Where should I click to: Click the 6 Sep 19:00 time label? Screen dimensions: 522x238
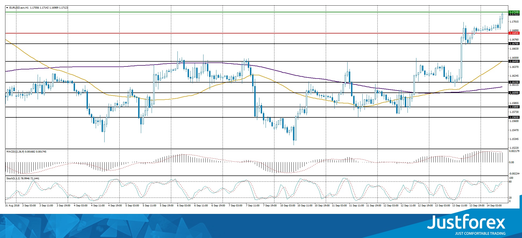coord(218,206)
